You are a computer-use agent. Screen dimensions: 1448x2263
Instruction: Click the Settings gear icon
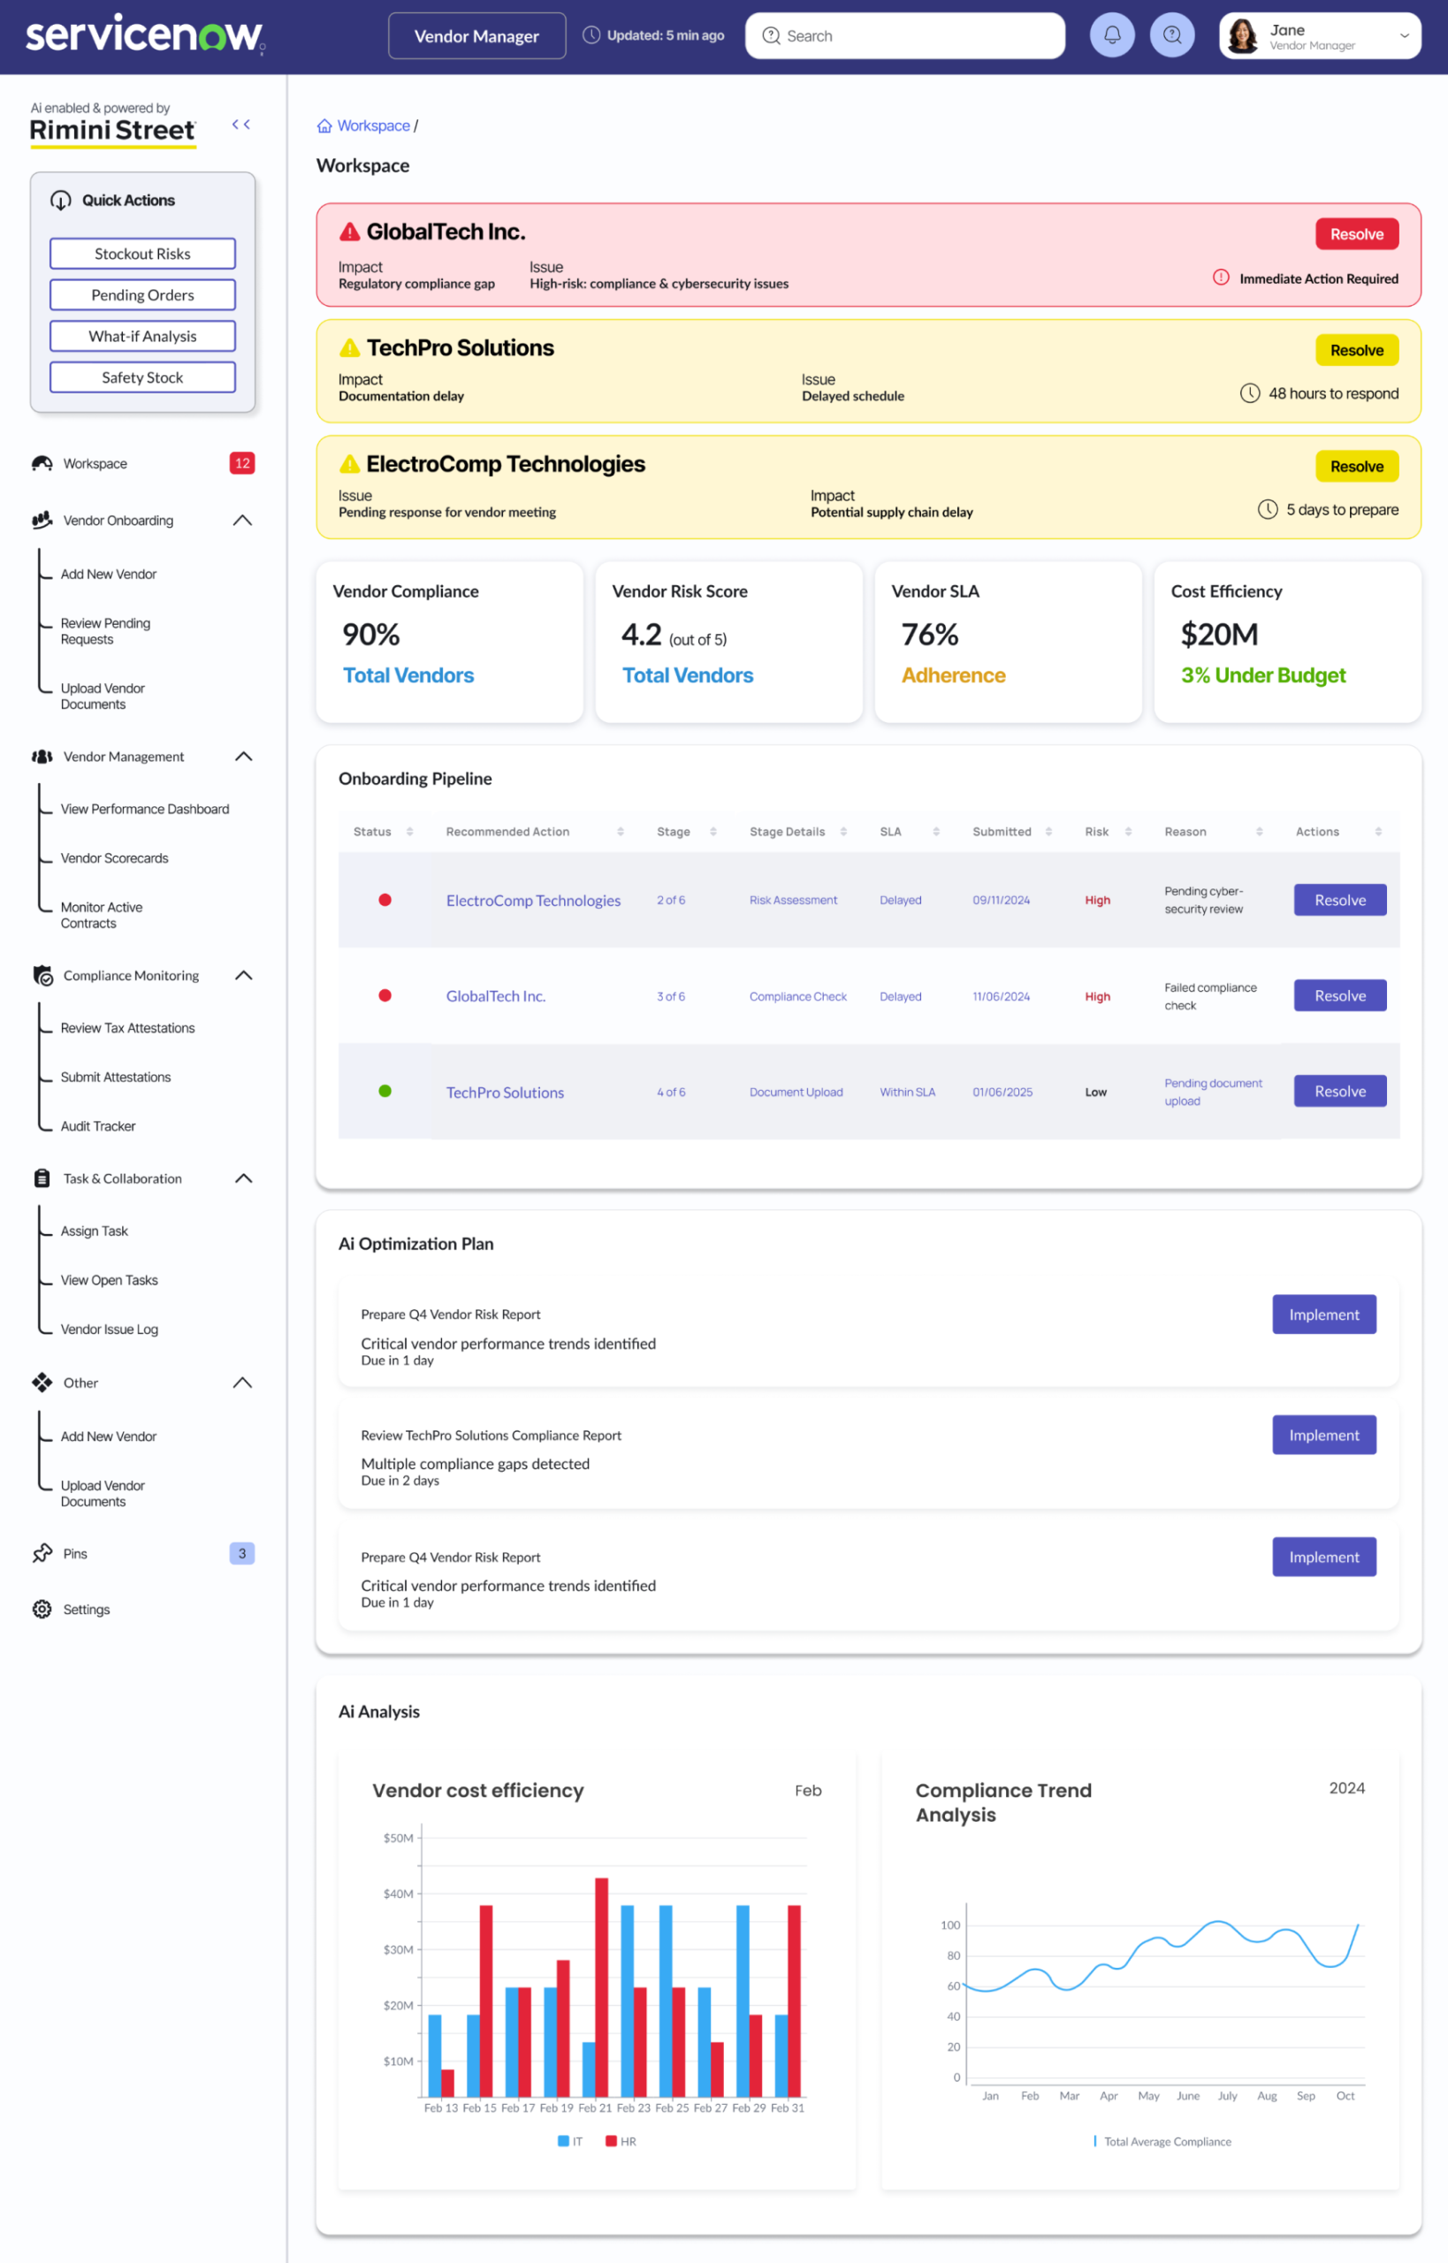(42, 1609)
